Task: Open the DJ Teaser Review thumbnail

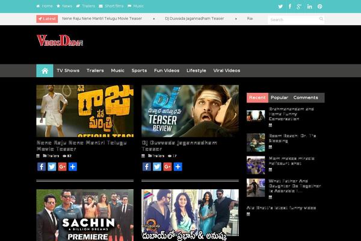Action: click(x=190, y=111)
